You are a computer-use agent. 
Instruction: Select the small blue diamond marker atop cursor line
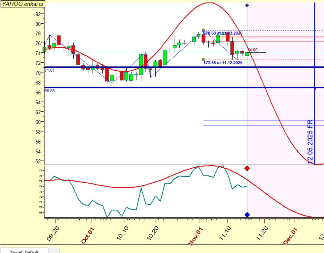(247, 5)
